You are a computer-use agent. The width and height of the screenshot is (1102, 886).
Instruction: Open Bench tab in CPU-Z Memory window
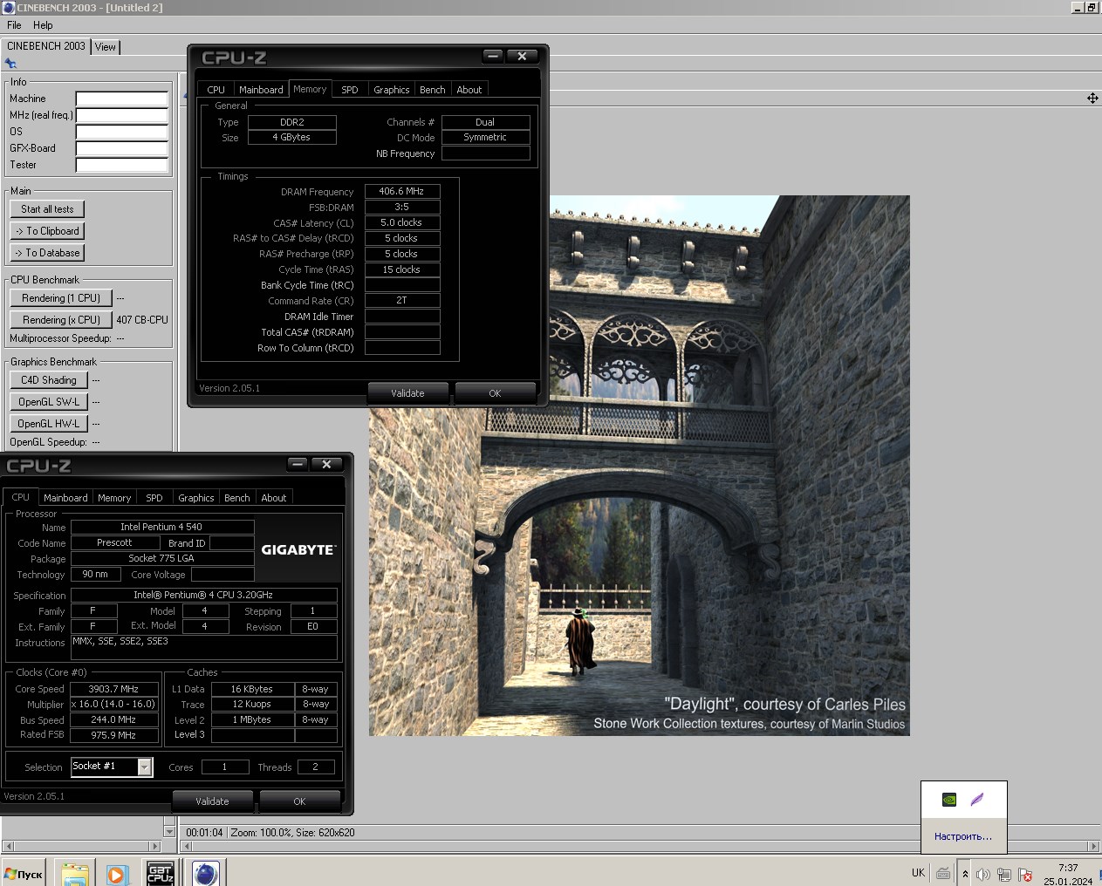click(x=433, y=90)
